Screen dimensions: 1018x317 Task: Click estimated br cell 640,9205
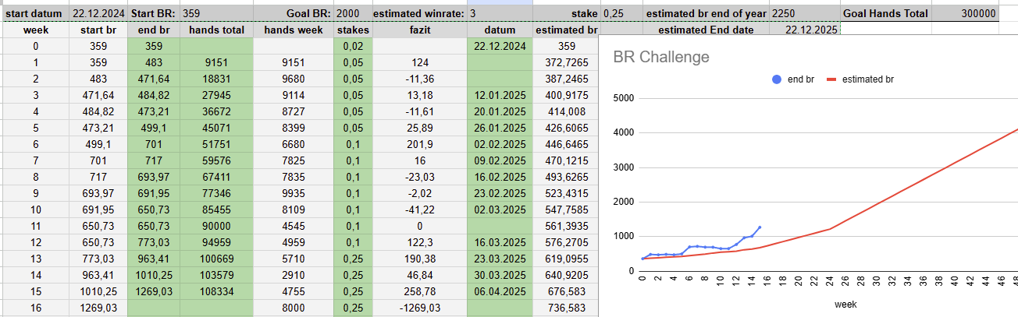[x=566, y=275]
